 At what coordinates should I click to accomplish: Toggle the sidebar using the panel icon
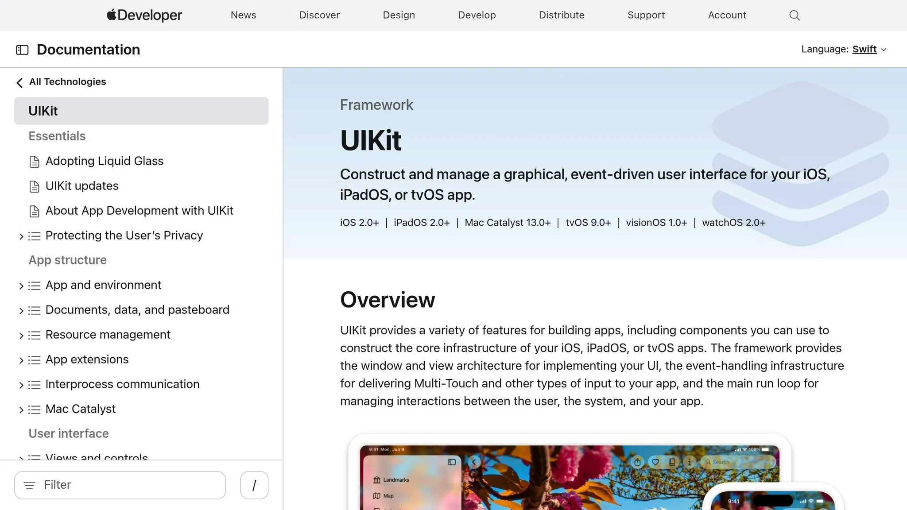click(x=22, y=50)
